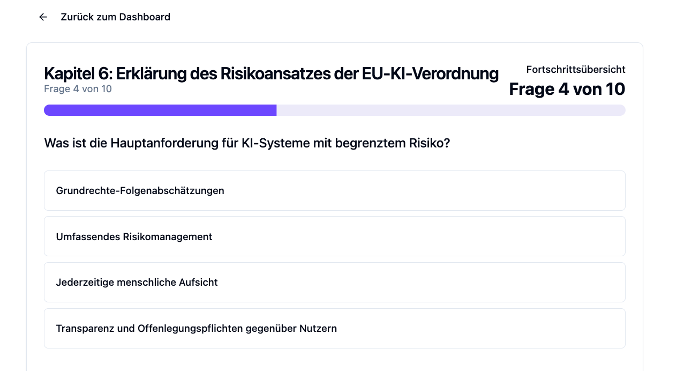Click the 'Fortschrittsübersicht' label
The height and width of the screenshot is (371, 692).
pyautogui.click(x=575, y=69)
